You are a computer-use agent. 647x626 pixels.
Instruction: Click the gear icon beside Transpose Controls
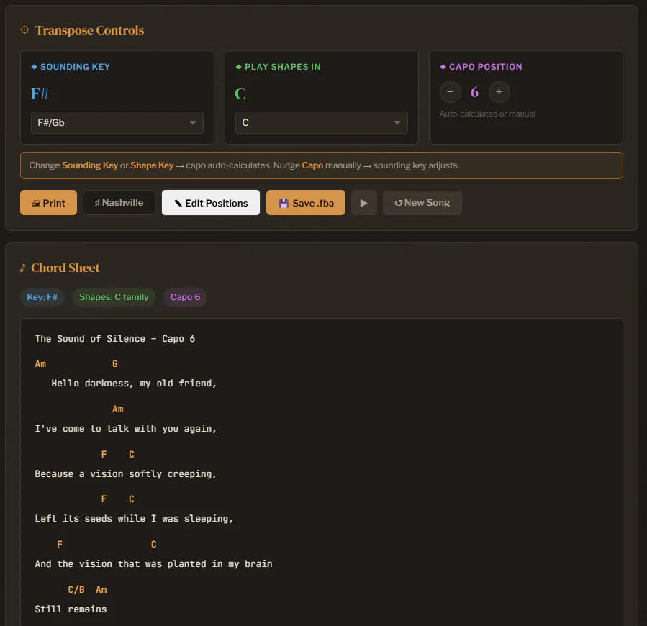24,30
